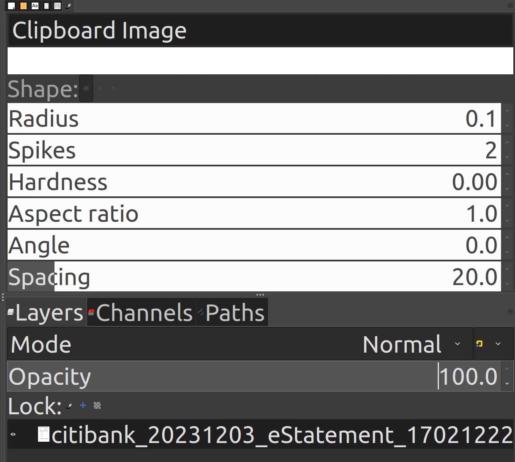515x462 pixels.
Task: Open the Fonts tab with Aa icon
Action: click(35, 6)
